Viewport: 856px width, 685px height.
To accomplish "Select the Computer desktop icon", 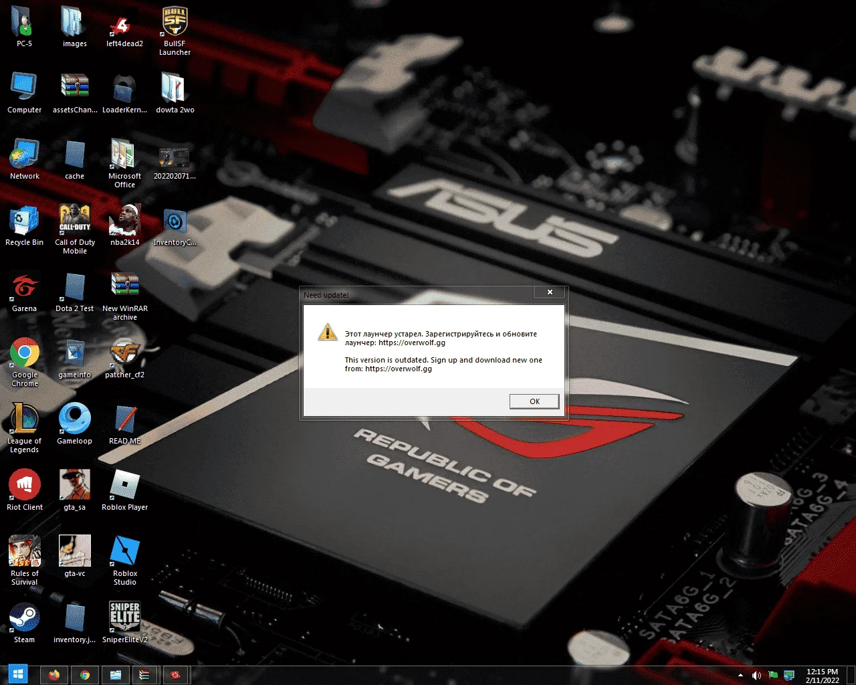I will 25,92.
